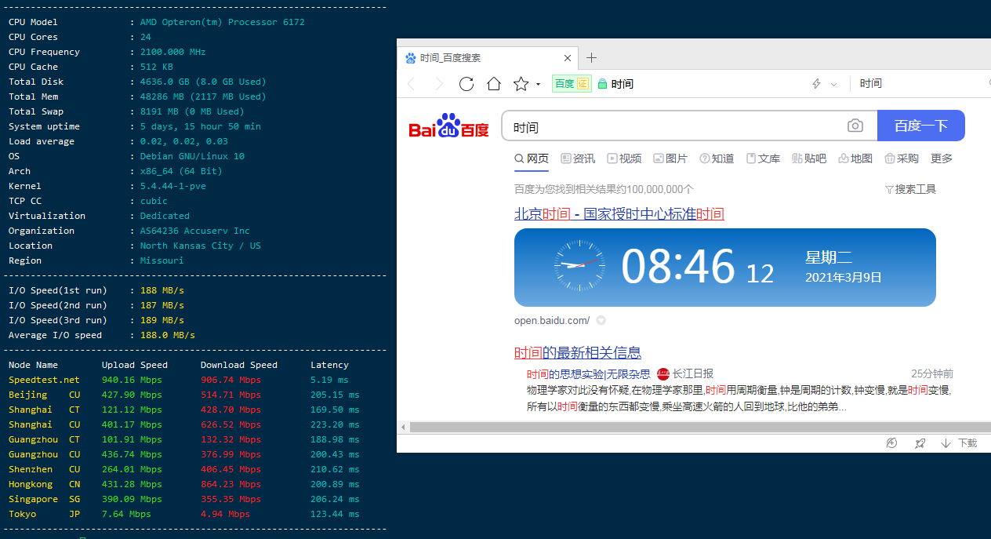991x539 pixels.
Task: Click the 08:46 digital time display
Action: [x=678, y=267]
